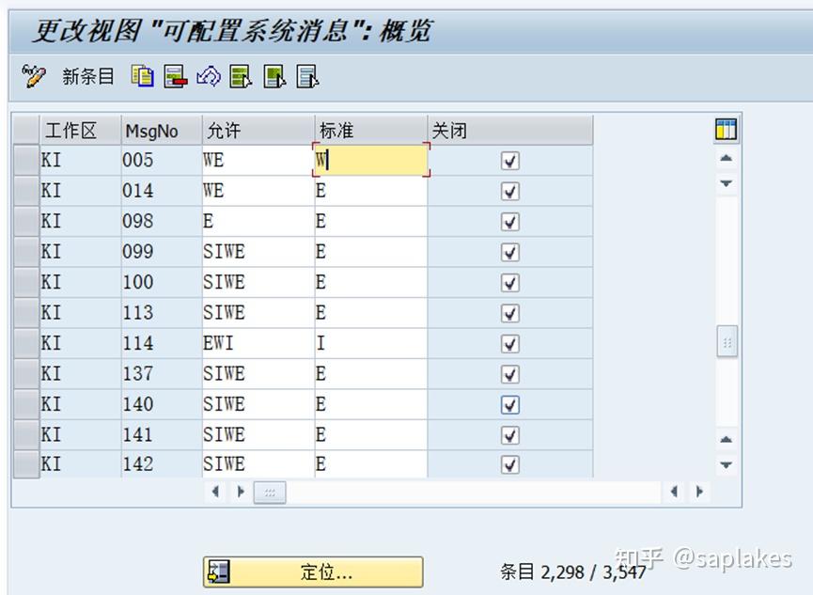This screenshot has width=813, height=595.
Task: Click the Delete entry icon
Action: (173, 77)
